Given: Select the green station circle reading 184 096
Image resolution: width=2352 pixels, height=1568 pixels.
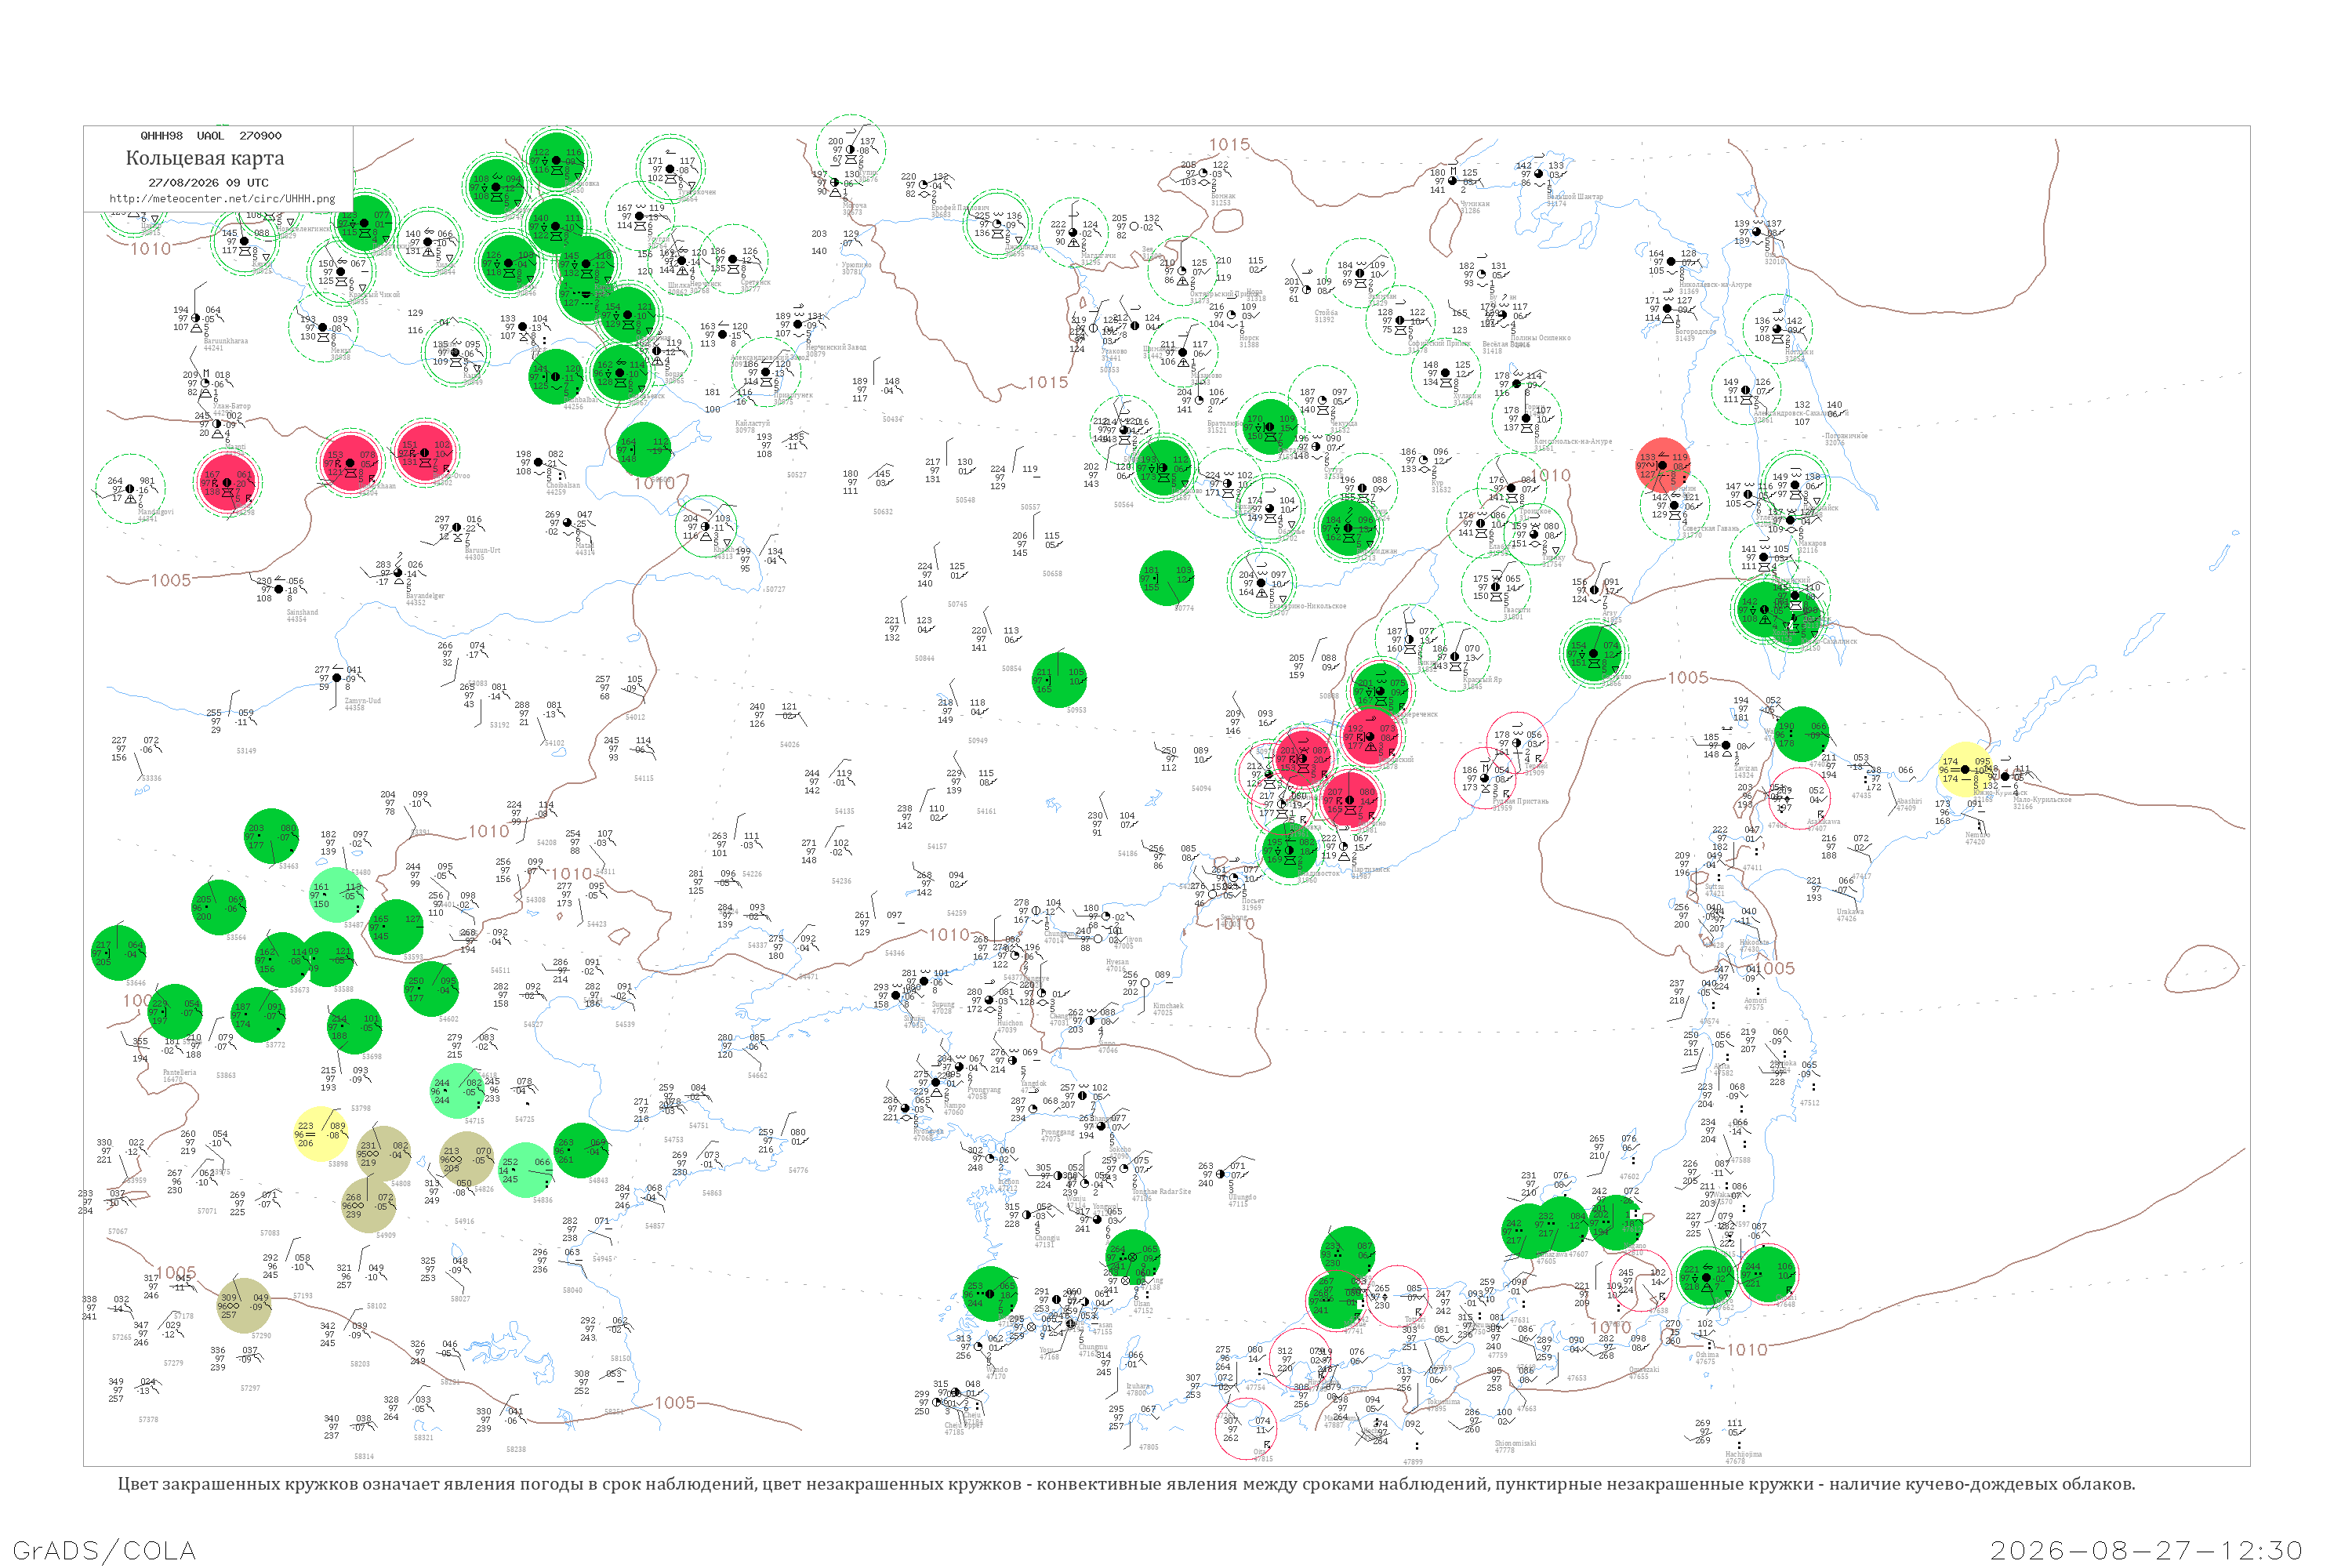Looking at the screenshot, I should coord(1349,528).
